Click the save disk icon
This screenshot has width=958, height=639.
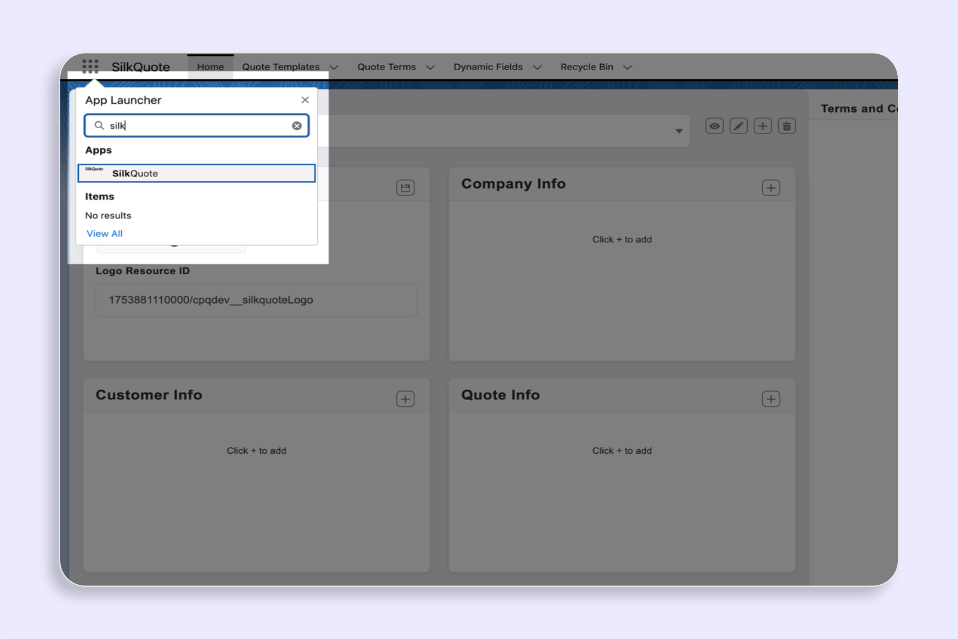(405, 188)
